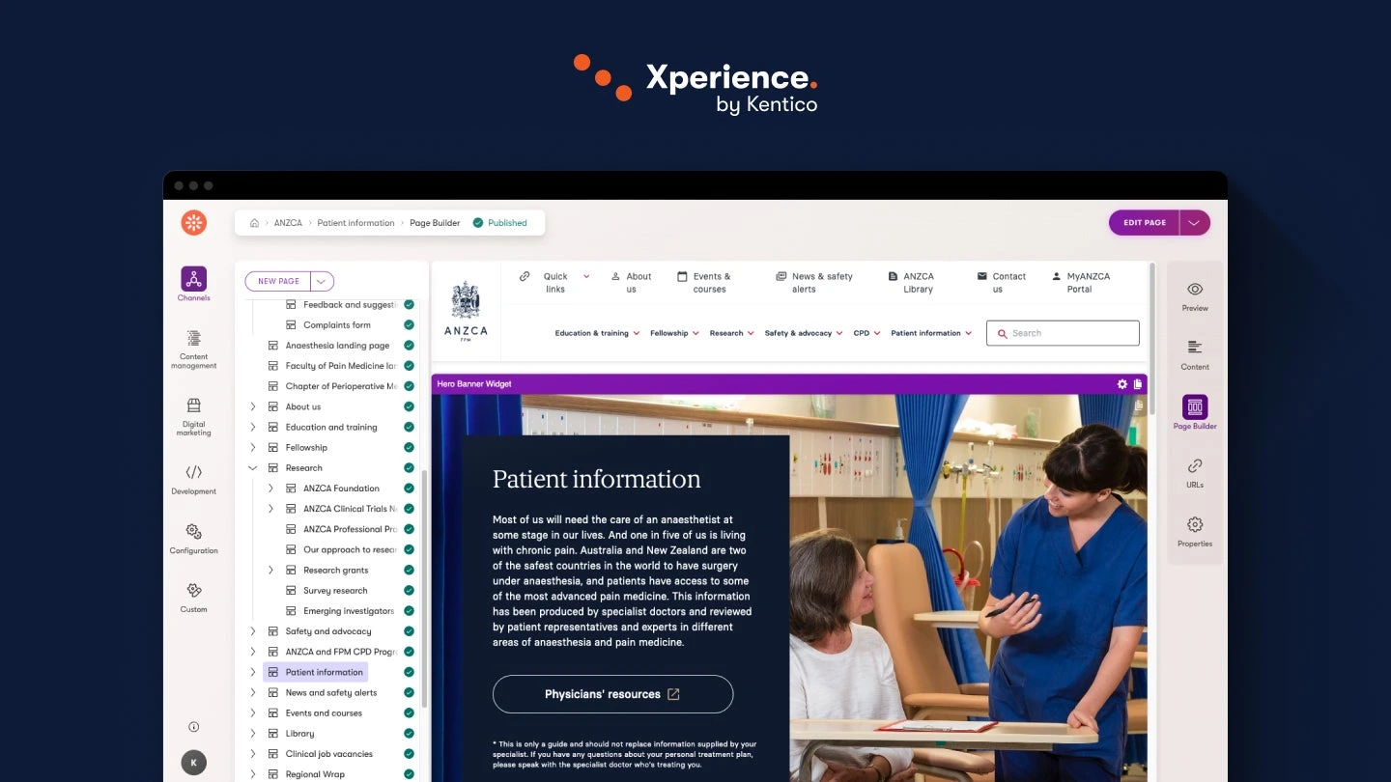
Task: Open the New Page dropdown arrow
Action: coord(322,281)
